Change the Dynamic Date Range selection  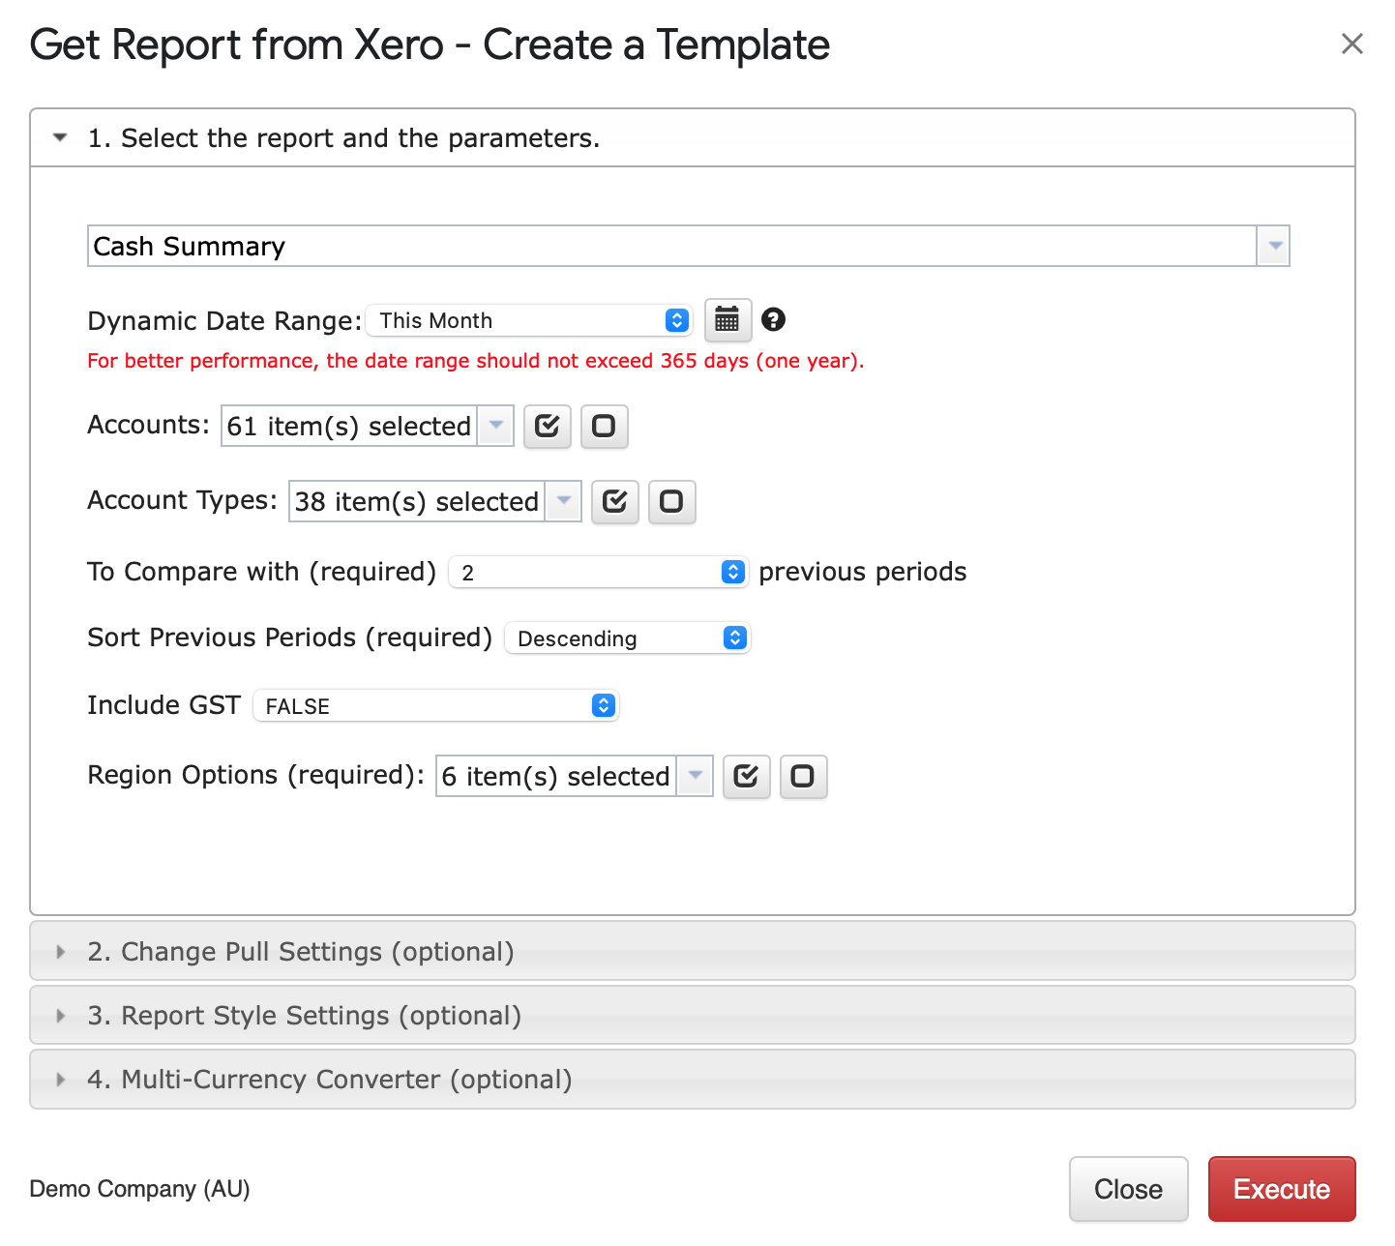coord(530,320)
